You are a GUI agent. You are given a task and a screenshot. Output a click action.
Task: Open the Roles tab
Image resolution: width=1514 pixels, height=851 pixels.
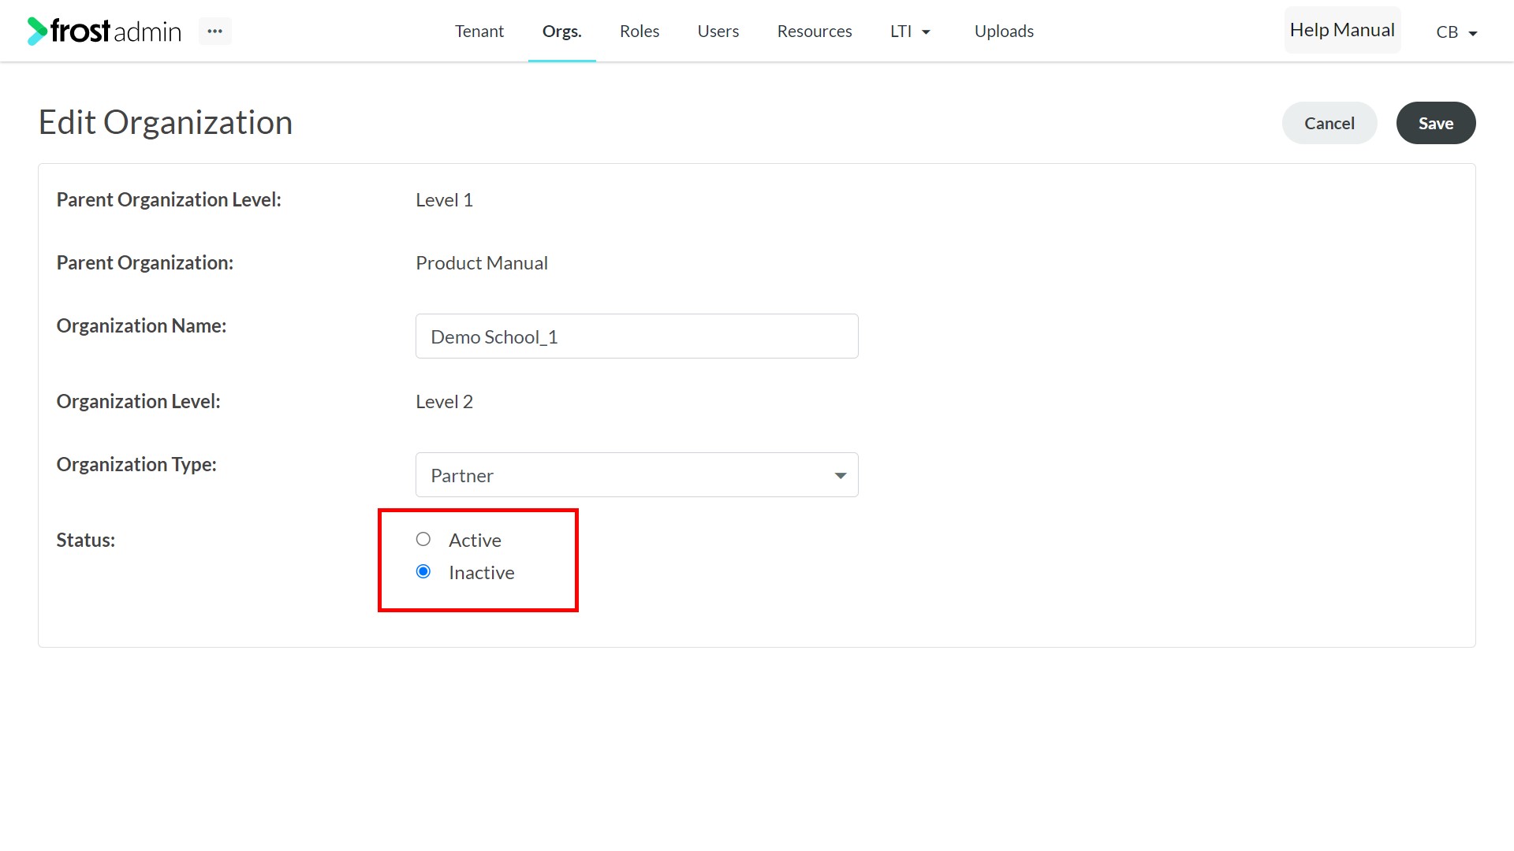click(x=639, y=31)
